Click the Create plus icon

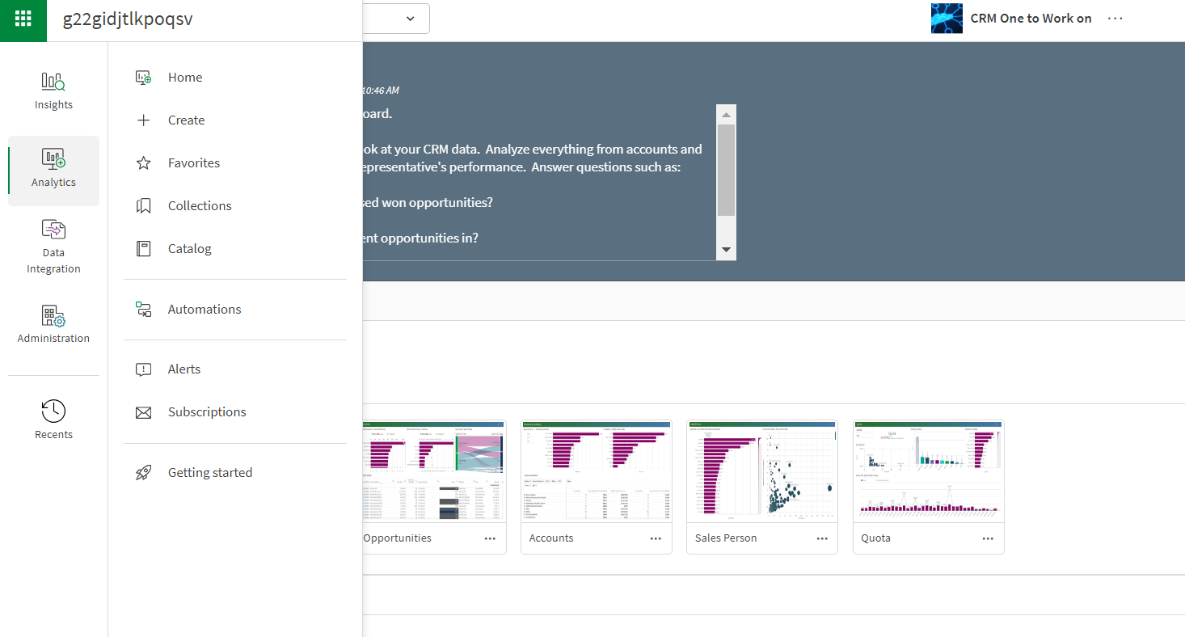click(143, 120)
